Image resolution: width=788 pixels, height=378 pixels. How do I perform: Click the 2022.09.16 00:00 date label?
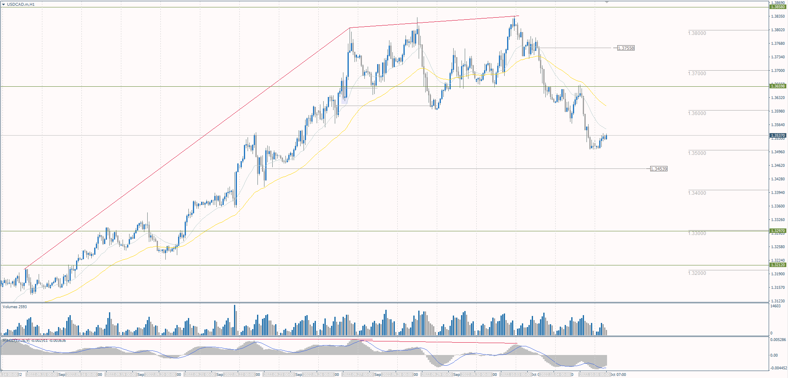pos(81,375)
